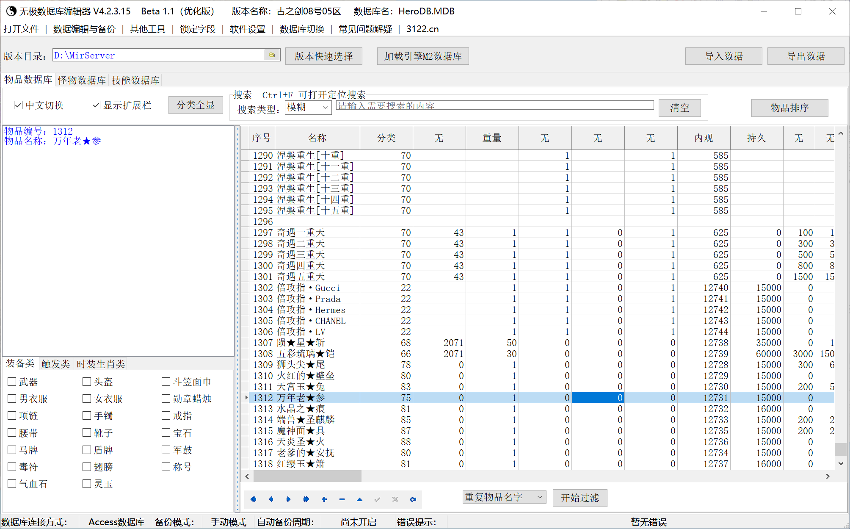850x529 pixels.
Task: Enable 戒指 filter checkbox
Action: 166,415
